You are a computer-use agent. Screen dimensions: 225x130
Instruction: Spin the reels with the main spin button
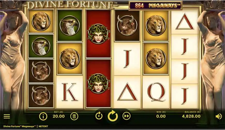(x=113, y=116)
